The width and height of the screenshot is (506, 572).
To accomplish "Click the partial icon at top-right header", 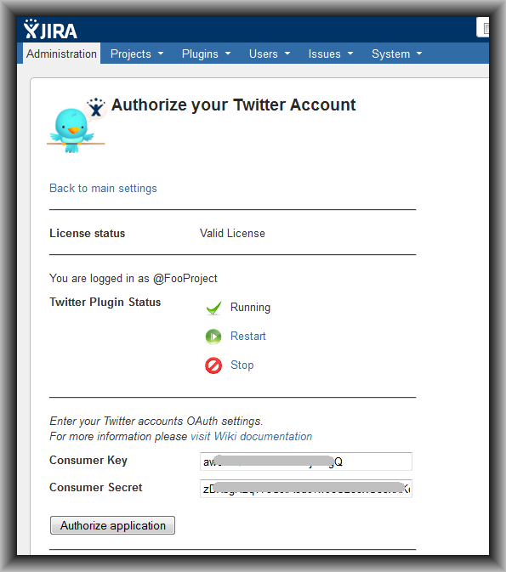I will point(483,27).
